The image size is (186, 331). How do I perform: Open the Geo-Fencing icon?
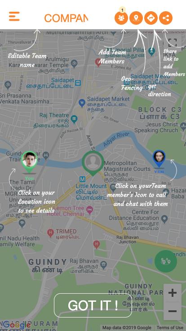(136, 18)
